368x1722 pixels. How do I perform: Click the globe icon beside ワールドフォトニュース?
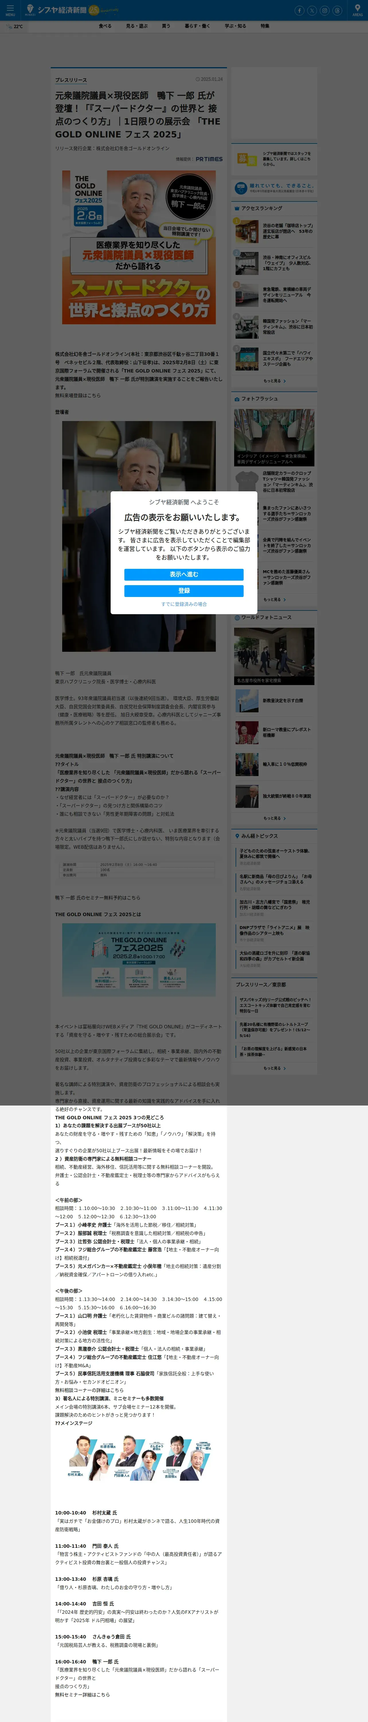click(237, 618)
